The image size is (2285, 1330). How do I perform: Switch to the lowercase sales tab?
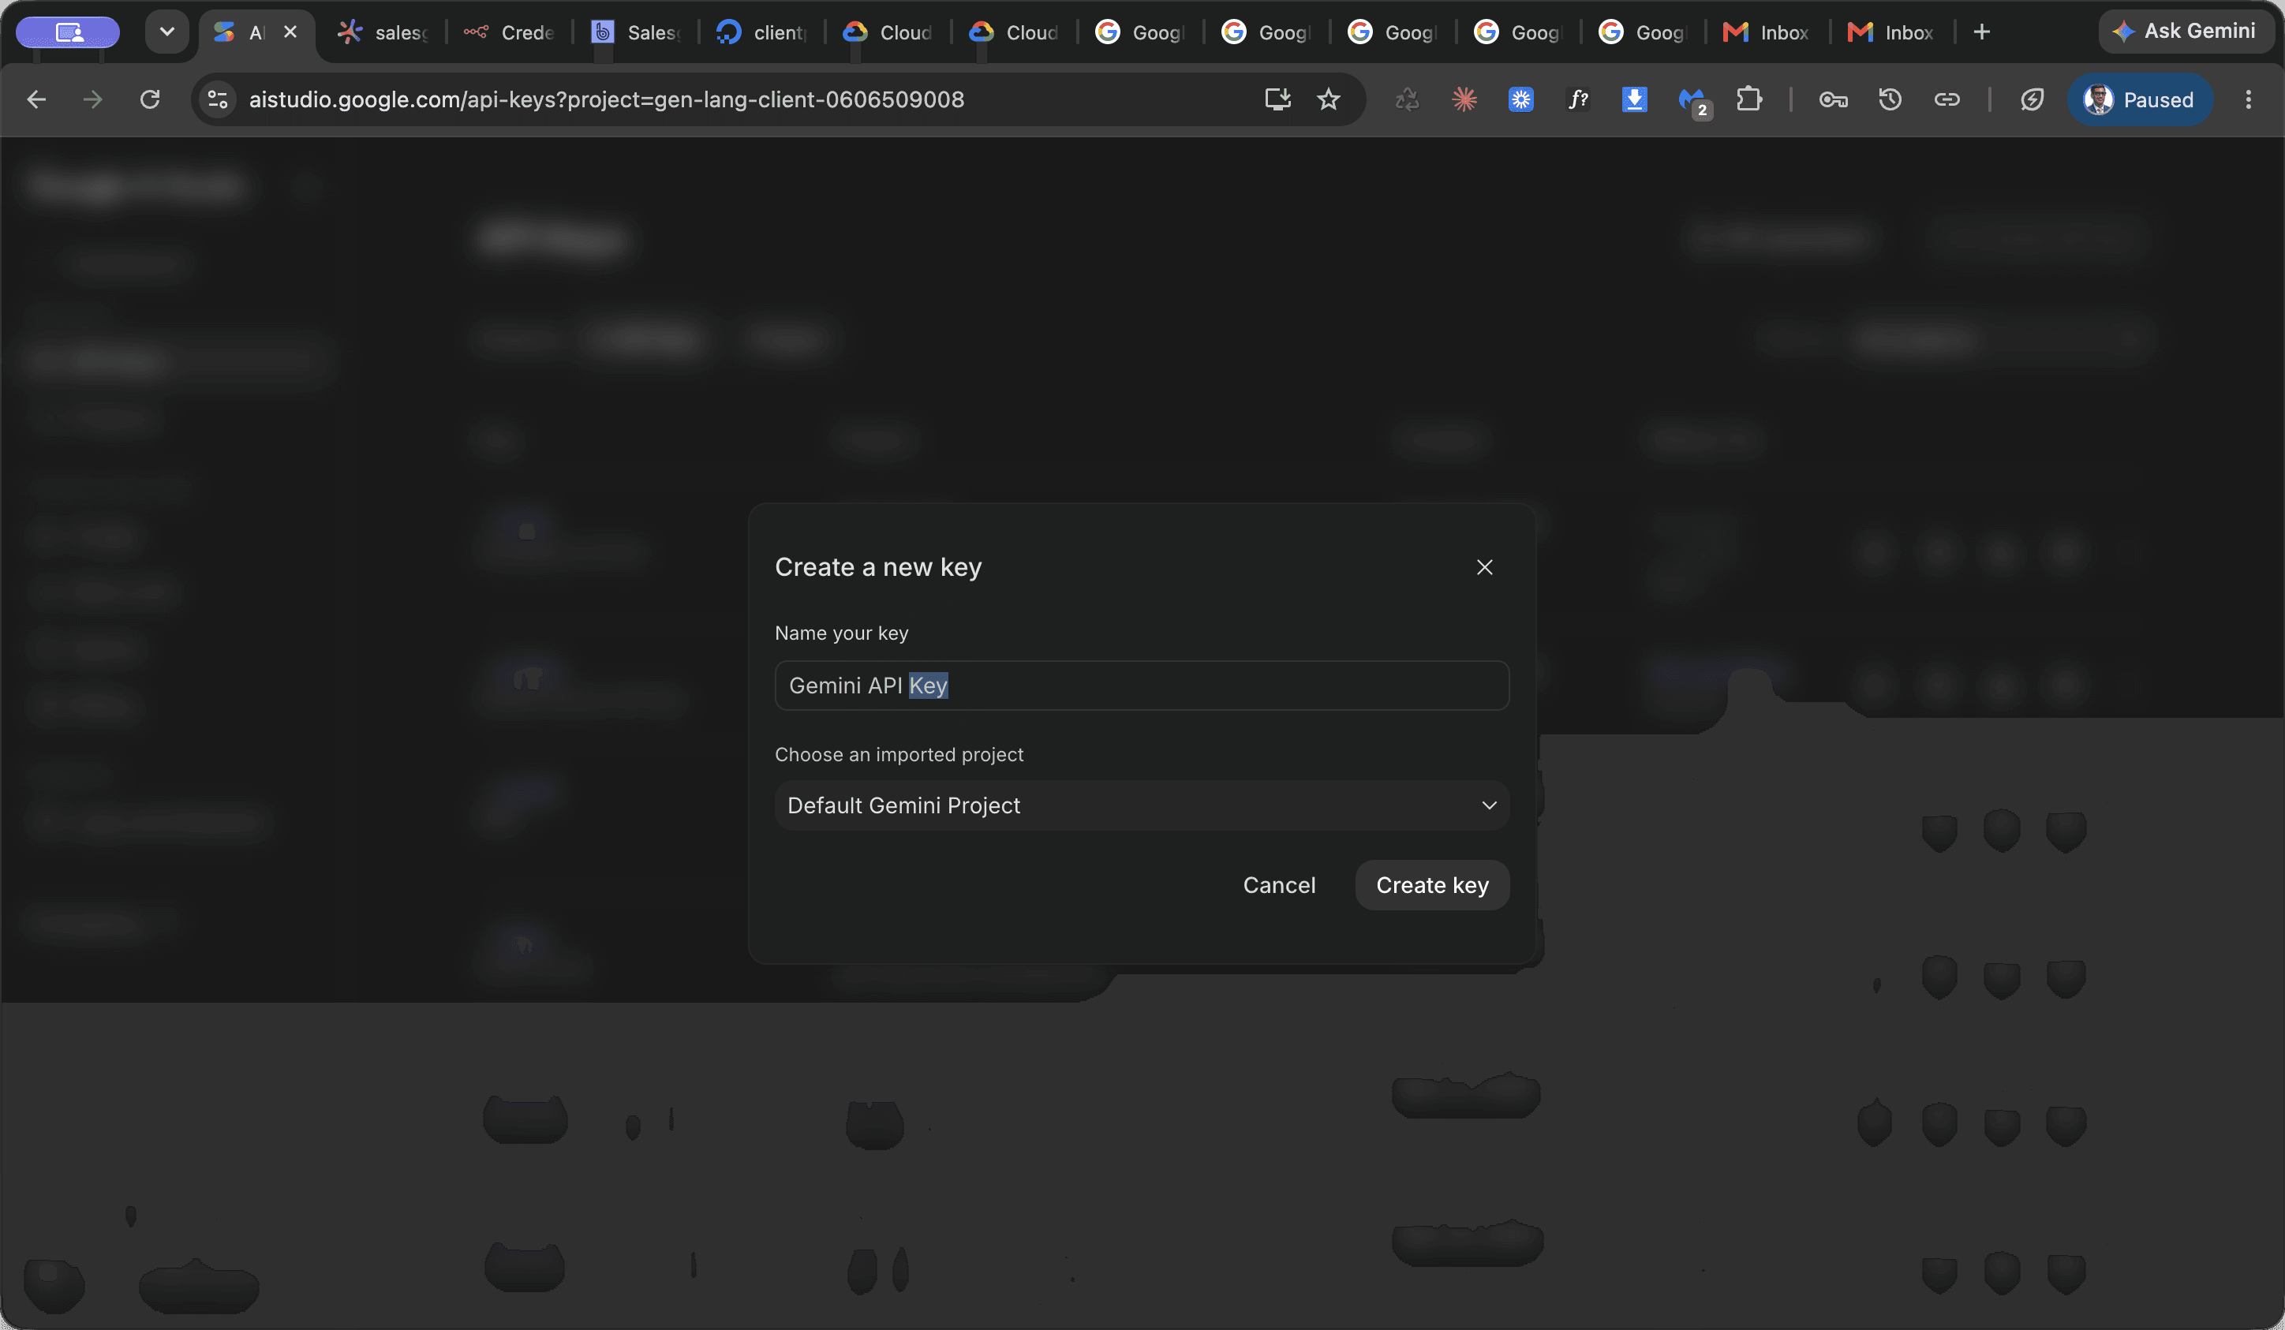383,32
